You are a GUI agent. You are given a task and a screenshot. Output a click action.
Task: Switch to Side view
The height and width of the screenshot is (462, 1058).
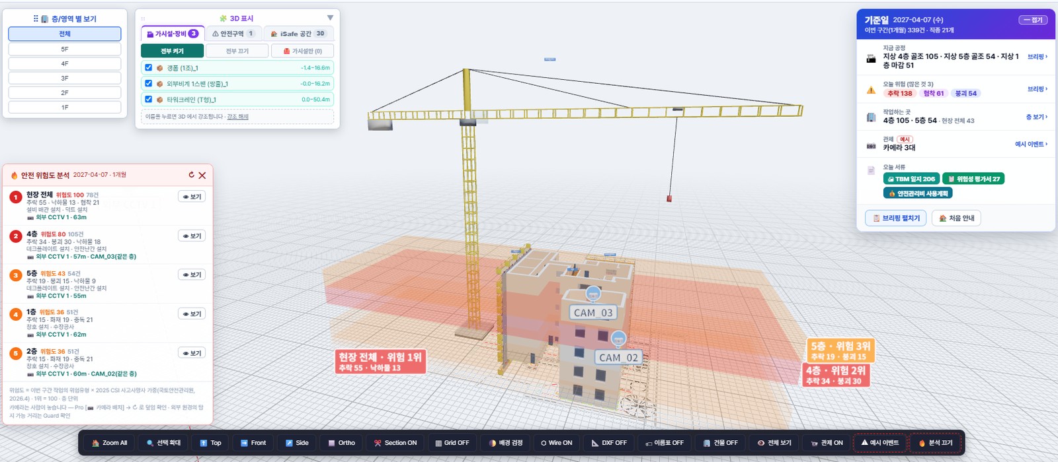[x=297, y=443]
